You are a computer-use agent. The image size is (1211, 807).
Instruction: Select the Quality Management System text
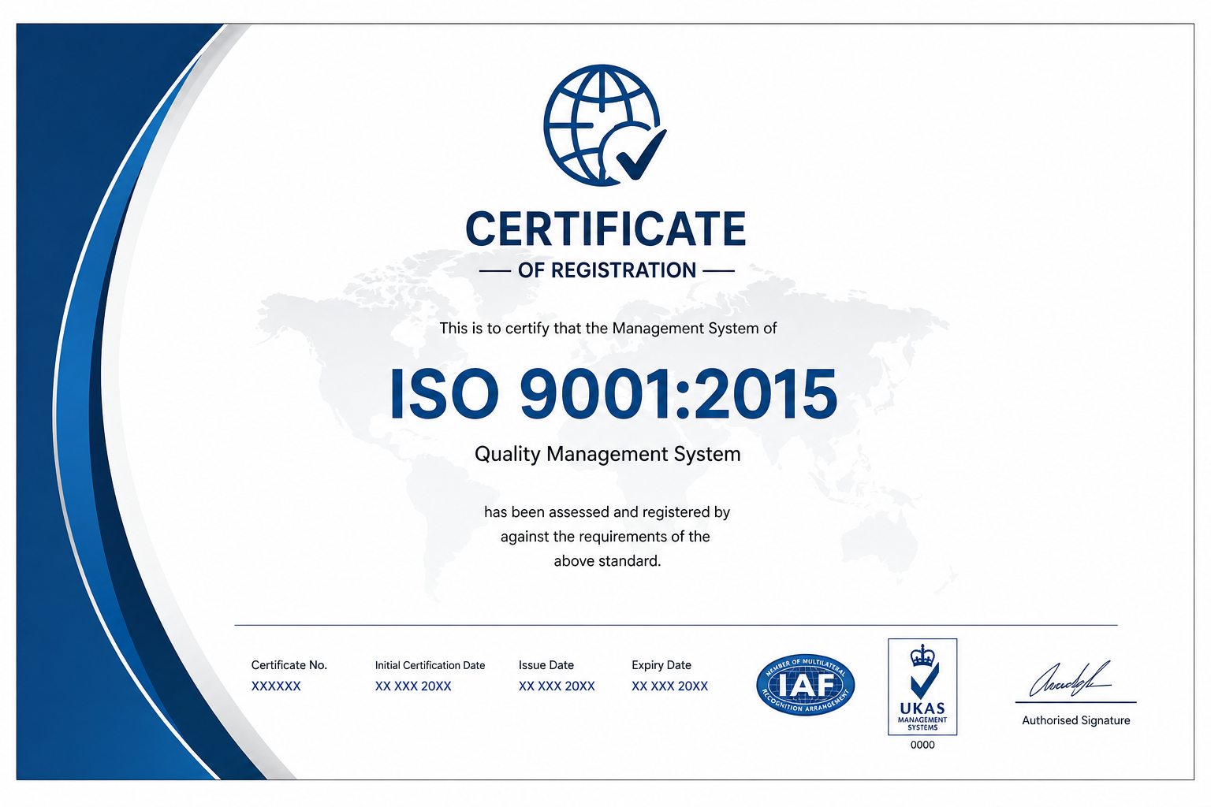(x=607, y=454)
